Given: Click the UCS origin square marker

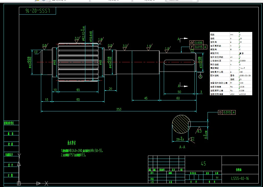Looking at the screenshot, I should pos(19,183).
